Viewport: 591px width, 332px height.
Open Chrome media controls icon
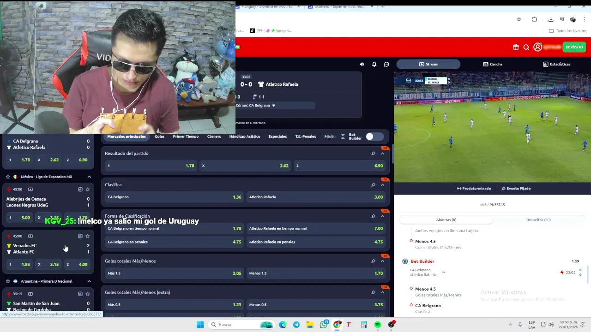[562, 19]
